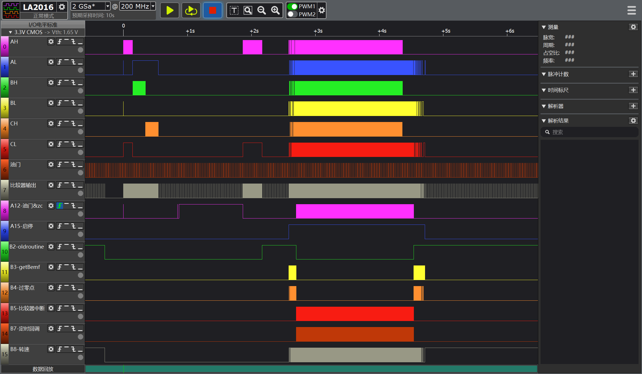The image size is (642, 374).
Task: Select the zoom-to-fit magnifier icon
Action: (248, 11)
